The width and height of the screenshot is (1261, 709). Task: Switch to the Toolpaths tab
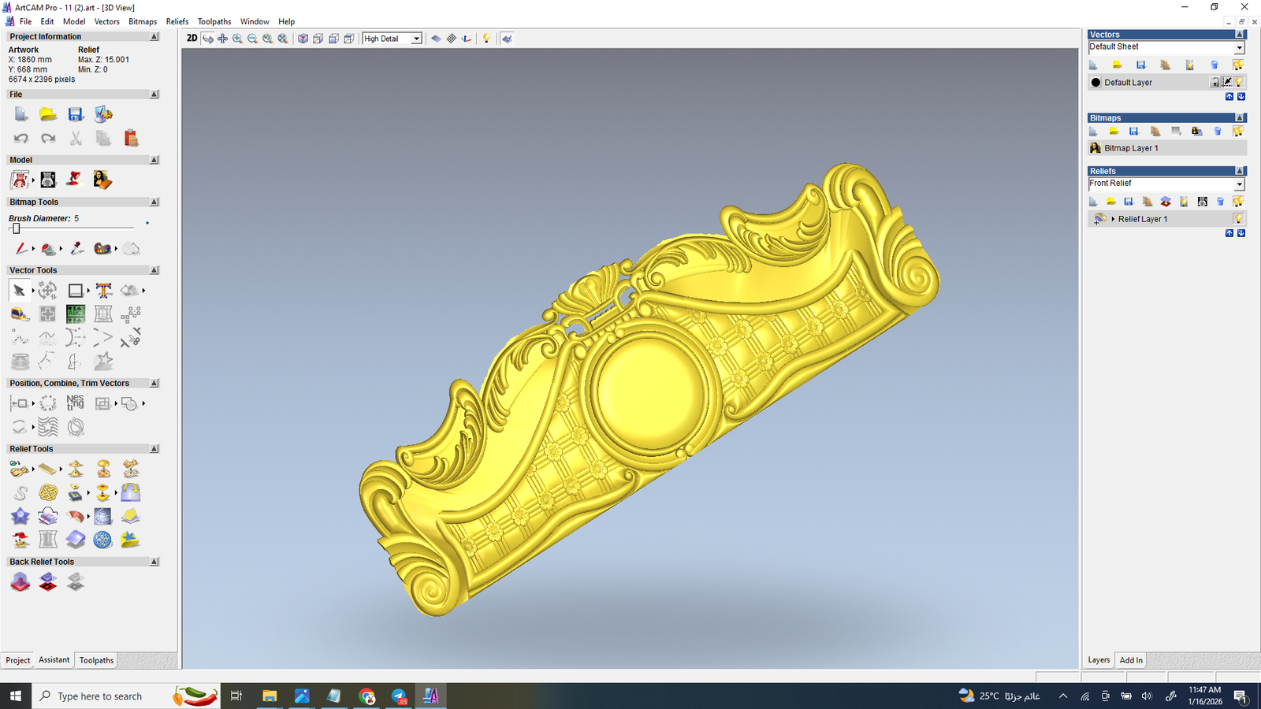[96, 660]
